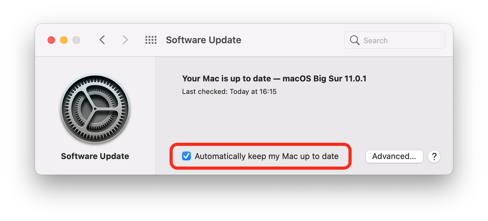
Task: Open the Advanced... options
Action: coord(394,156)
